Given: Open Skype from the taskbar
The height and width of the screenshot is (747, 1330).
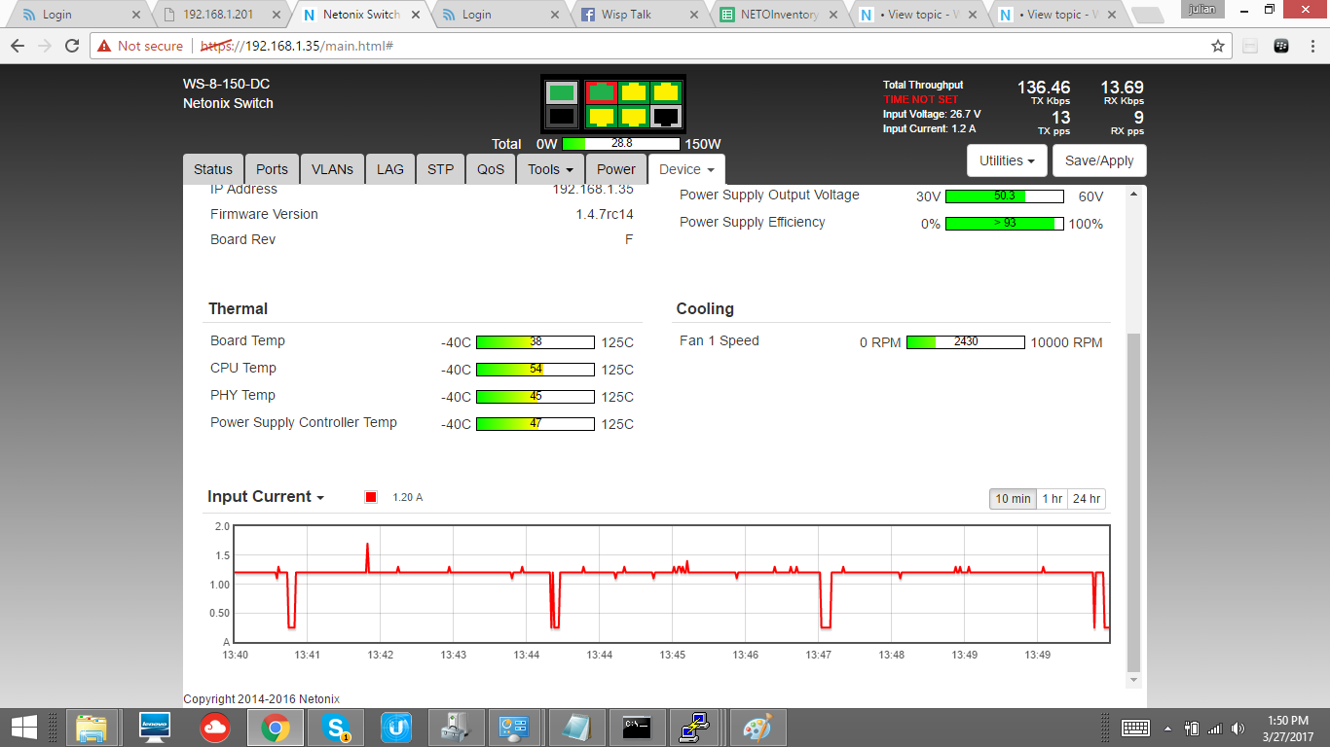Looking at the screenshot, I should point(338,727).
